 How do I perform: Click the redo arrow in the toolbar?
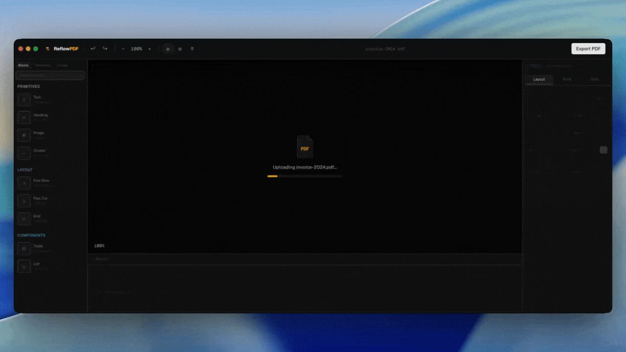105,48
